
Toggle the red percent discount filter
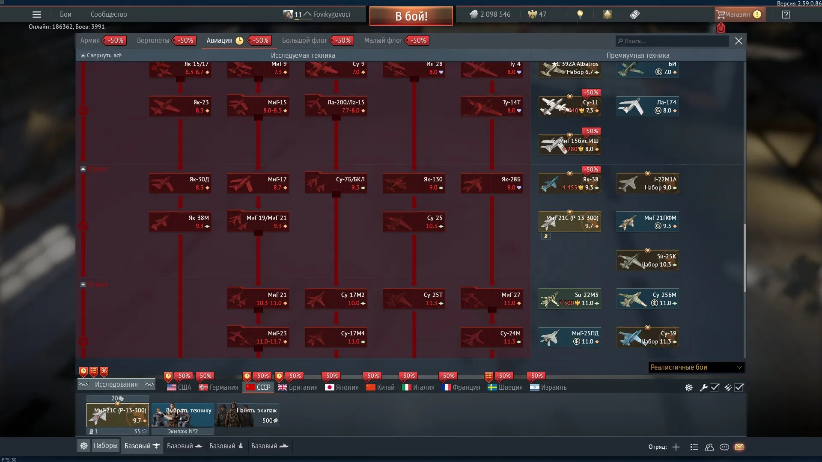coord(104,371)
